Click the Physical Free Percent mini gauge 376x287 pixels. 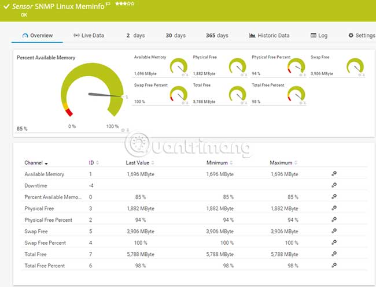click(296, 66)
